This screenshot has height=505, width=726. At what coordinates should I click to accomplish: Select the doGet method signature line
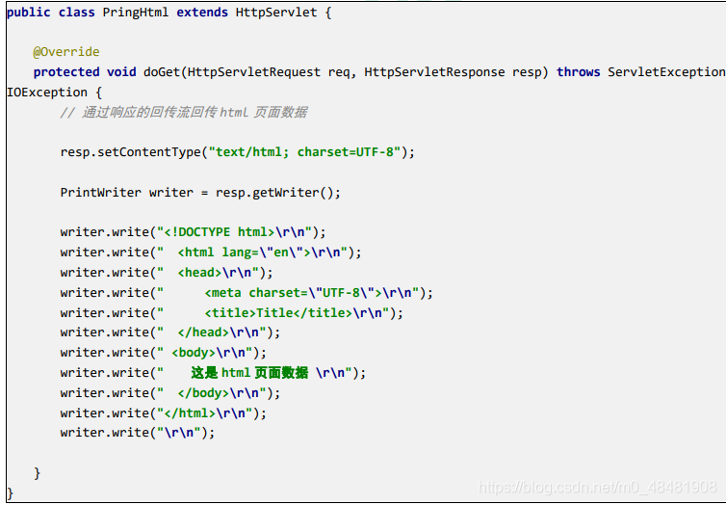[x=379, y=72]
